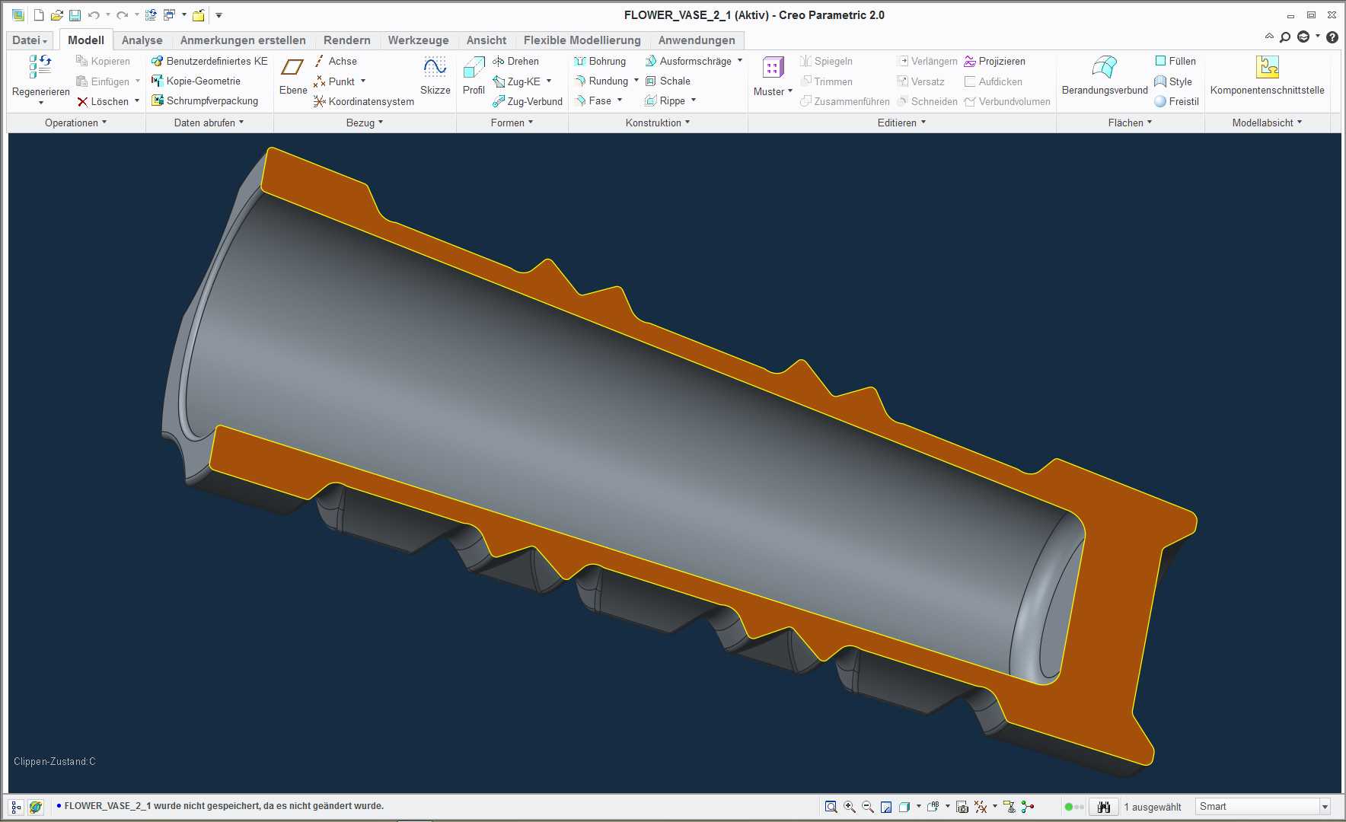The image size is (1346, 822).
Task: Create an Achse datum axis
Action: tap(335, 61)
